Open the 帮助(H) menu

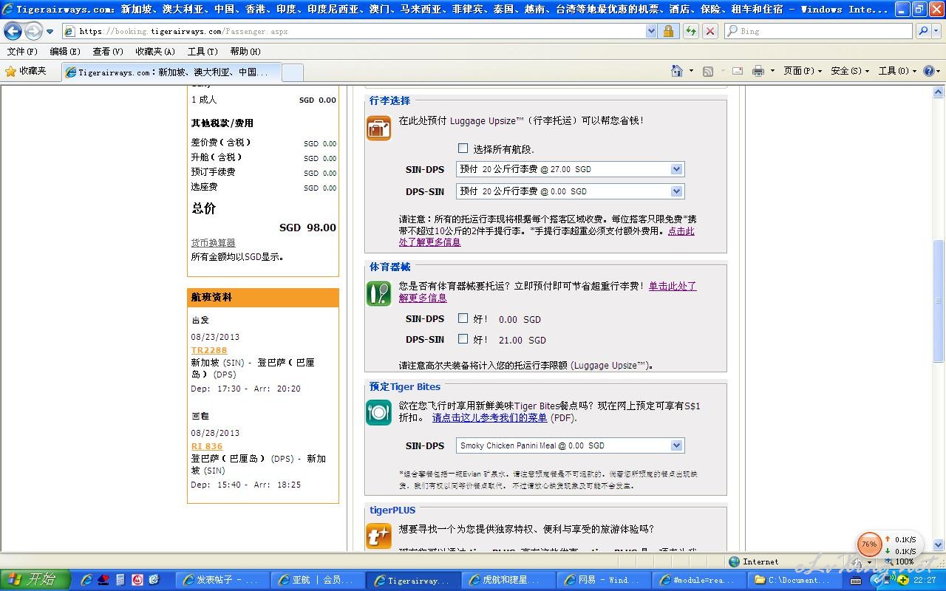[245, 52]
